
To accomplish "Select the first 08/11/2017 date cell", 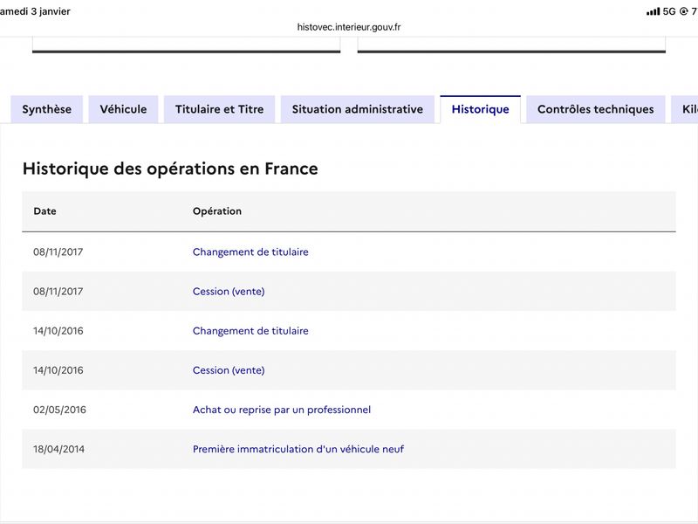I will pos(58,252).
